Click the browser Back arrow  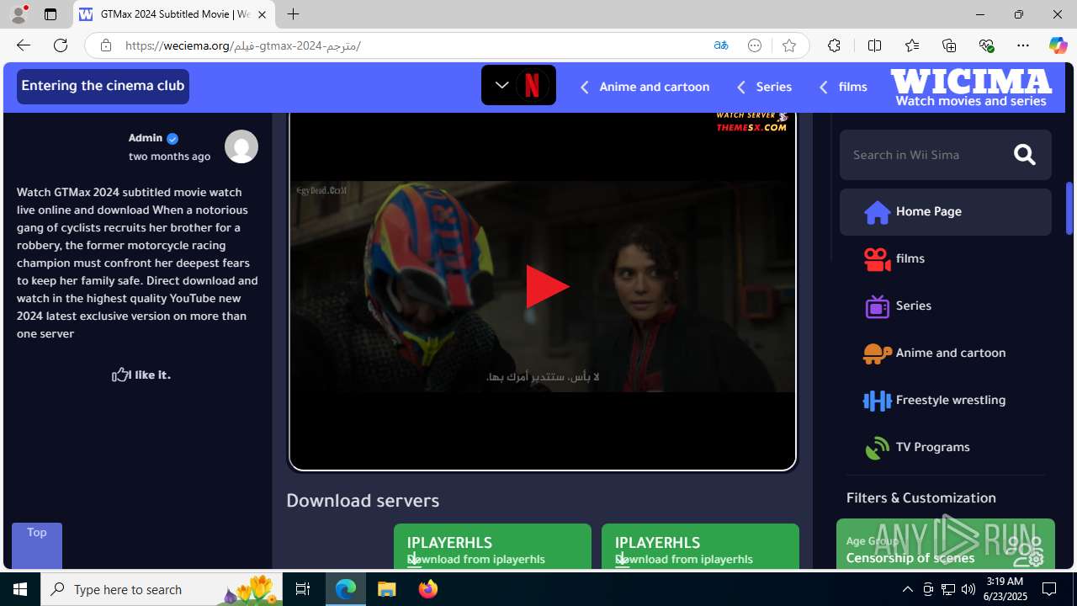point(23,45)
